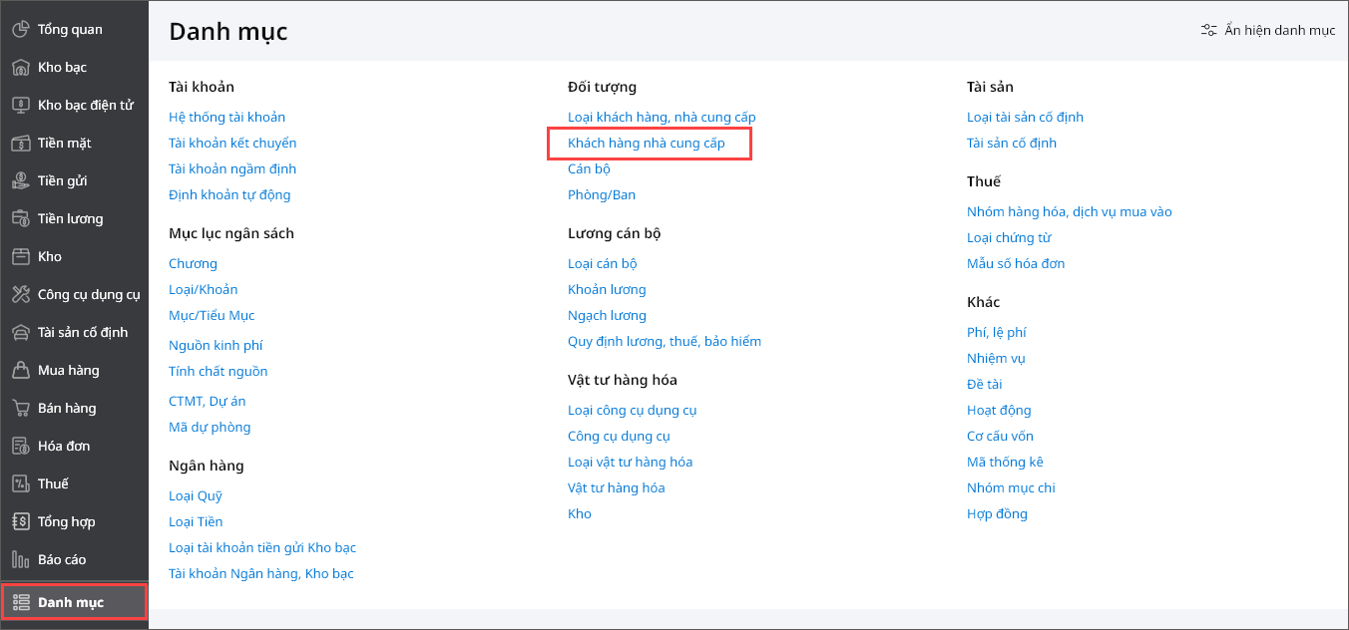Click the Tổng quan pie chart icon
The width and height of the screenshot is (1349, 630).
click(x=20, y=30)
